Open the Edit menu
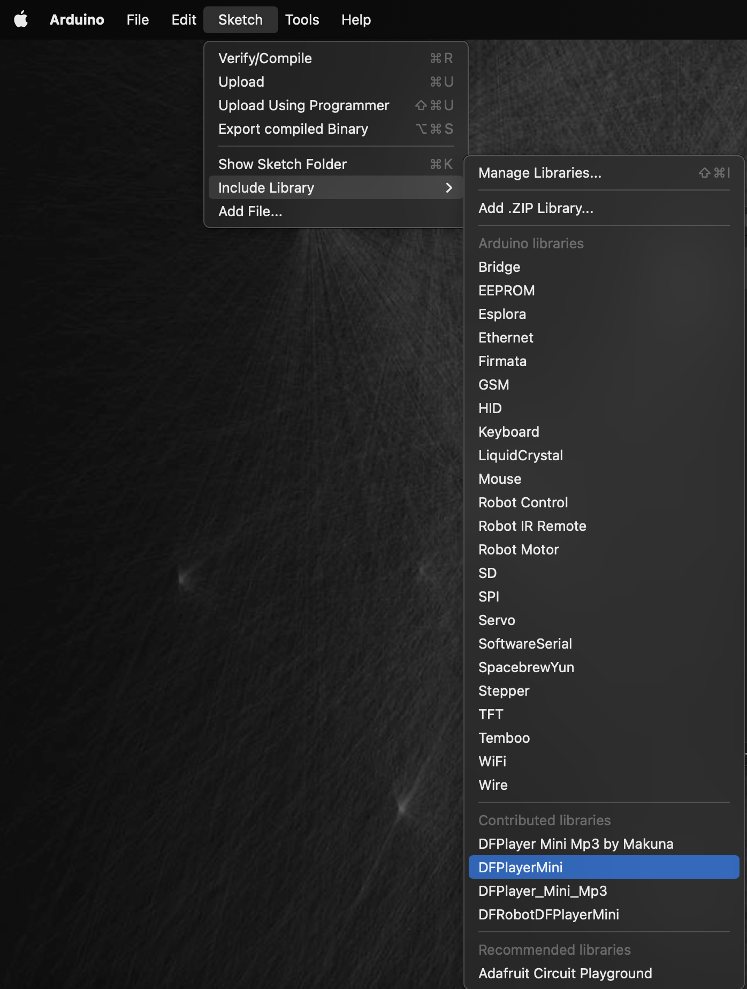 click(x=184, y=20)
